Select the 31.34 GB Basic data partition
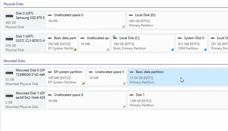Screen dimensions: 228x131 click(178, 77)
